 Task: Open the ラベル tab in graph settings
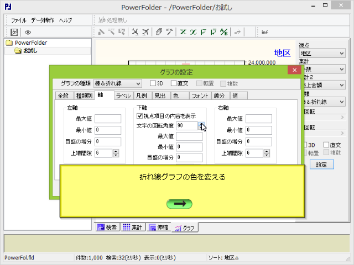point(123,96)
